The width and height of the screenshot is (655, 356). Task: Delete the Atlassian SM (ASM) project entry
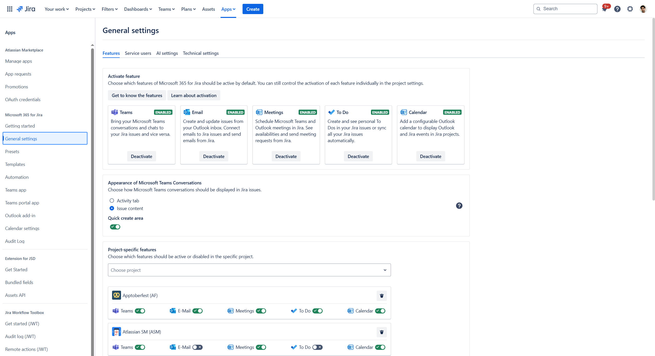(x=382, y=332)
